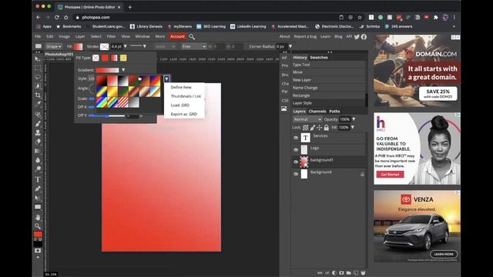Select the Pen tool

point(38,189)
